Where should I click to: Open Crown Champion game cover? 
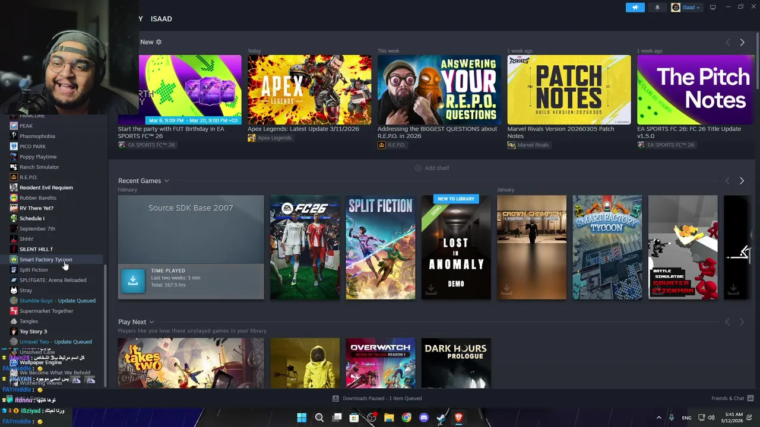tap(531, 247)
